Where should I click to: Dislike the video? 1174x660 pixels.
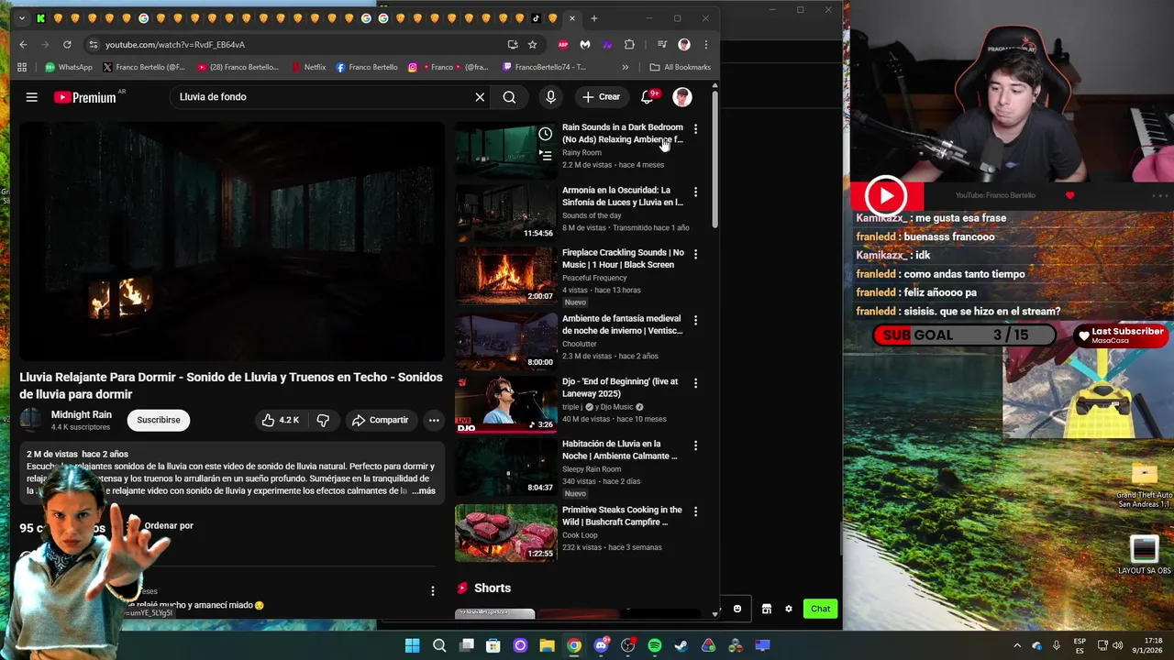[x=323, y=420]
